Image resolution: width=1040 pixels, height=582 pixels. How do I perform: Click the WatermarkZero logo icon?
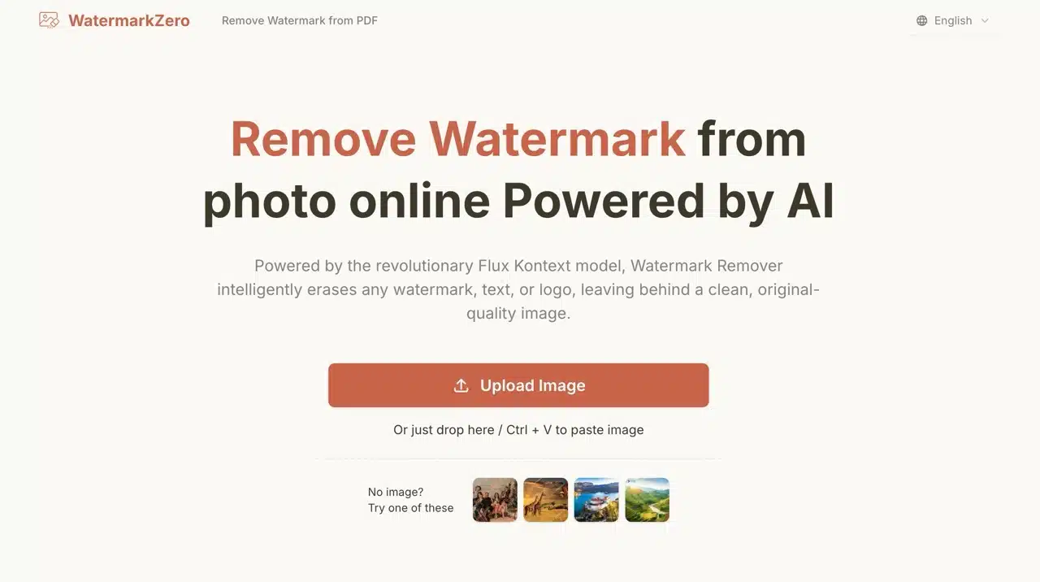[49, 20]
